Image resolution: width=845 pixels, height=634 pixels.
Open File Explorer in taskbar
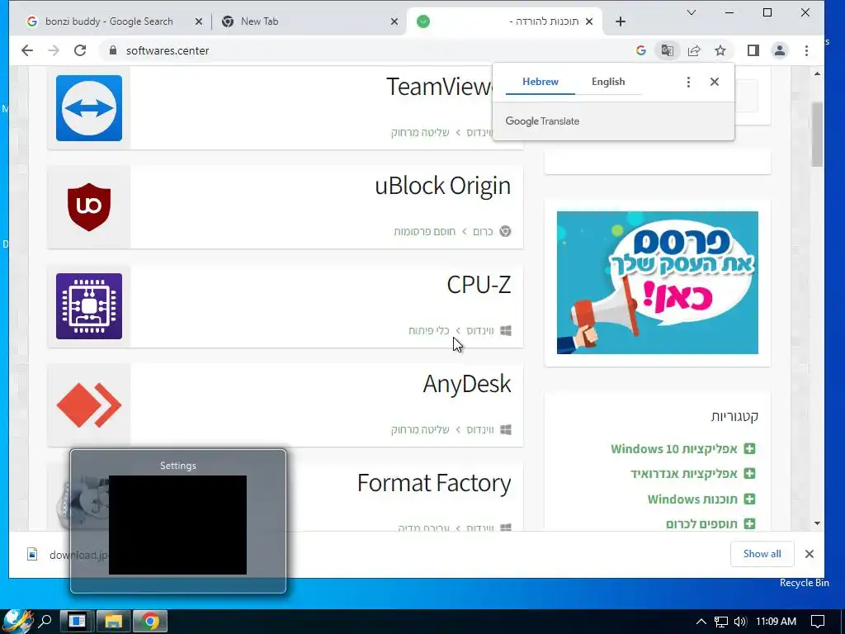[x=113, y=622]
